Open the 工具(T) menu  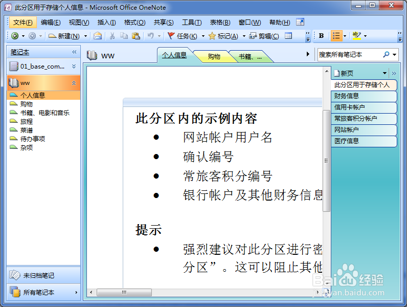click(x=192, y=23)
